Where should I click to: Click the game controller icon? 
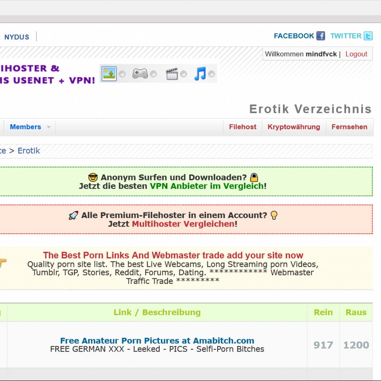(140, 74)
